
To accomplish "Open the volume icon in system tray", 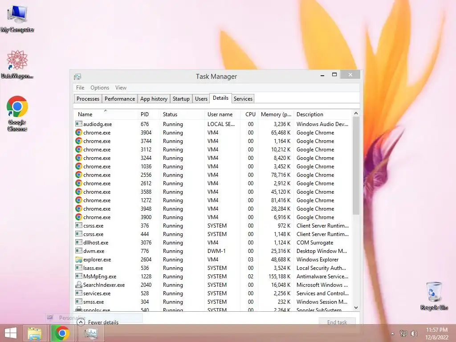I will [414, 333].
